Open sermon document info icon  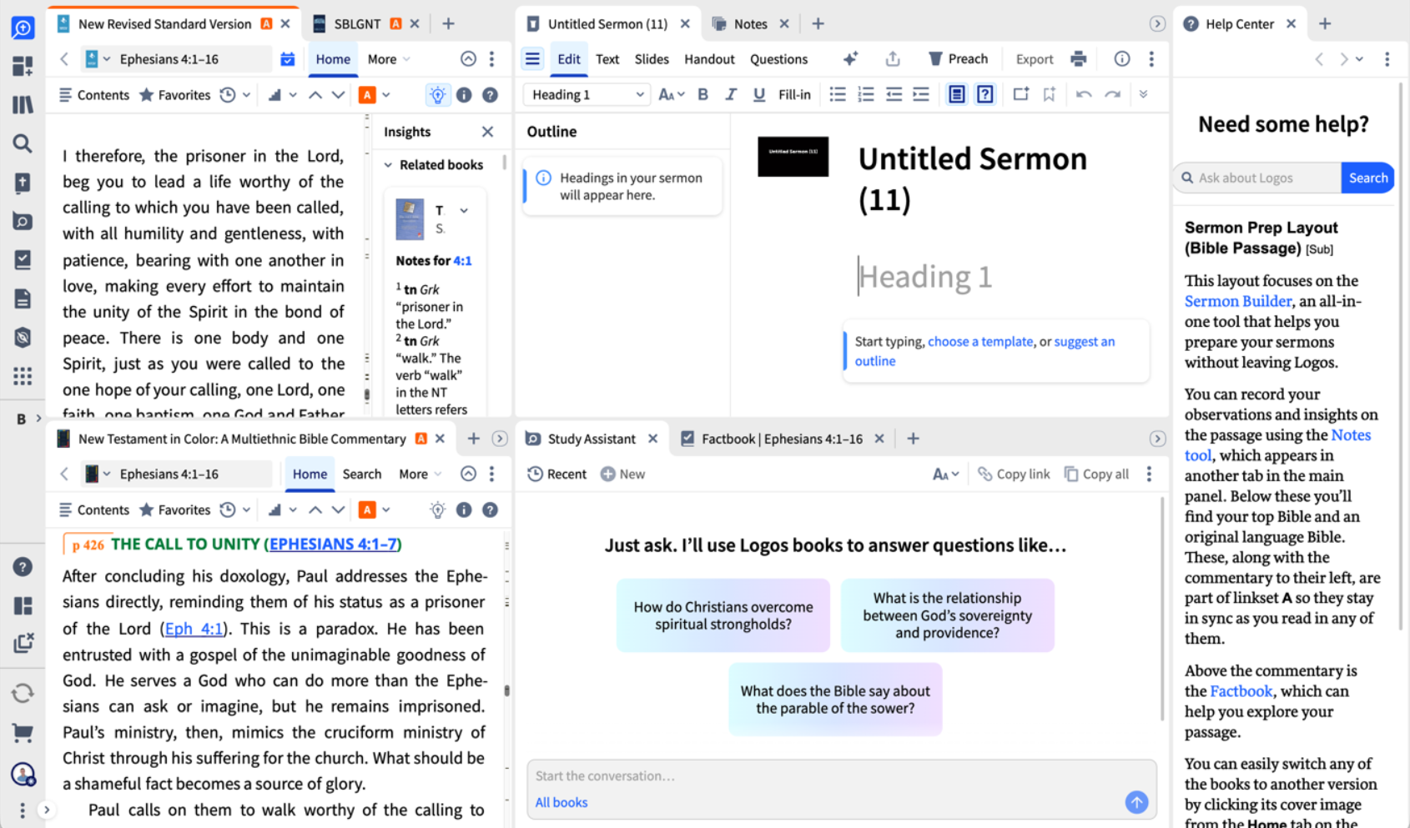coord(1122,58)
